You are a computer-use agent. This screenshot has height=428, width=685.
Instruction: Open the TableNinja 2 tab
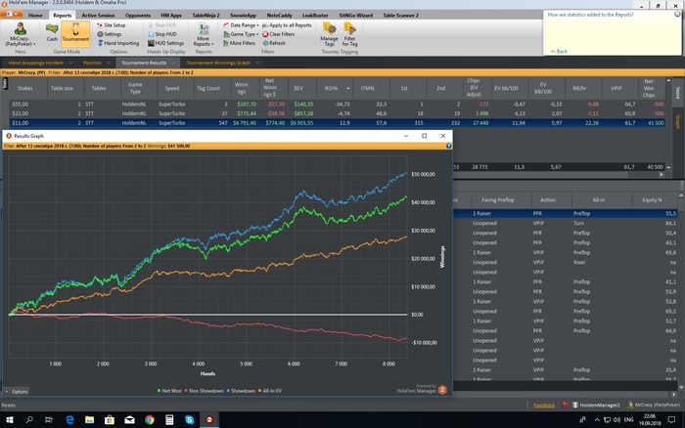pos(206,16)
